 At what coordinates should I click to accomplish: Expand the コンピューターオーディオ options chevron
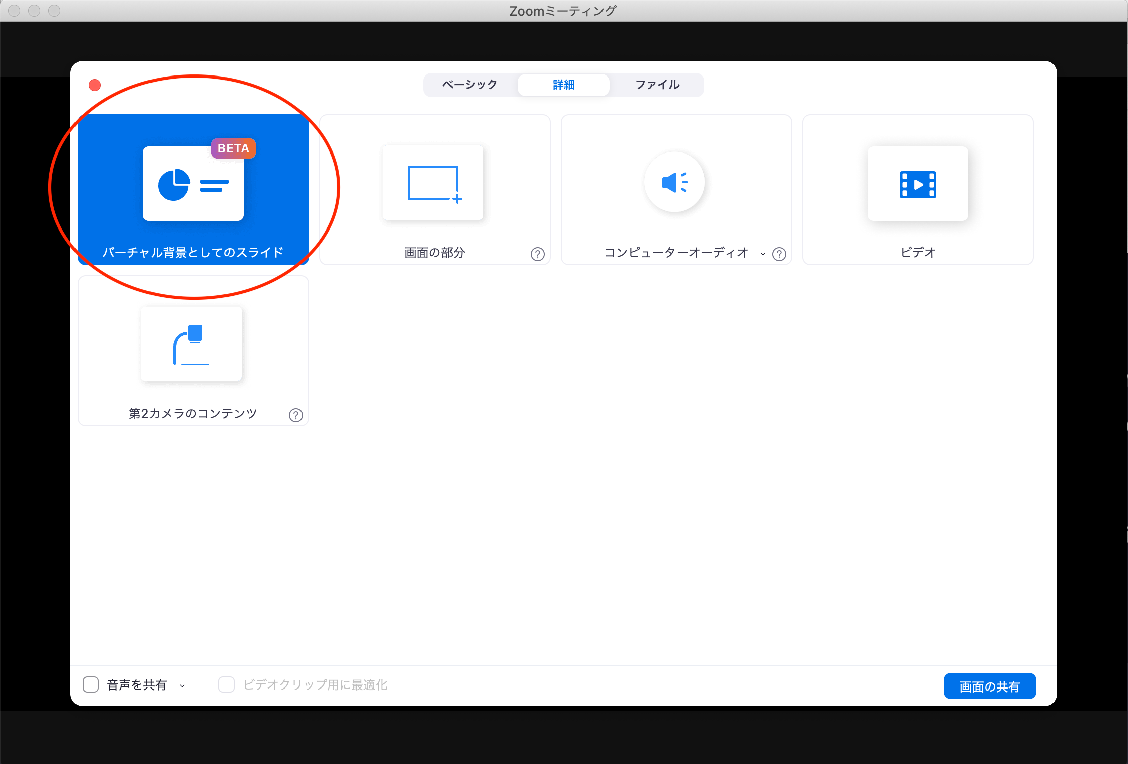click(x=763, y=254)
